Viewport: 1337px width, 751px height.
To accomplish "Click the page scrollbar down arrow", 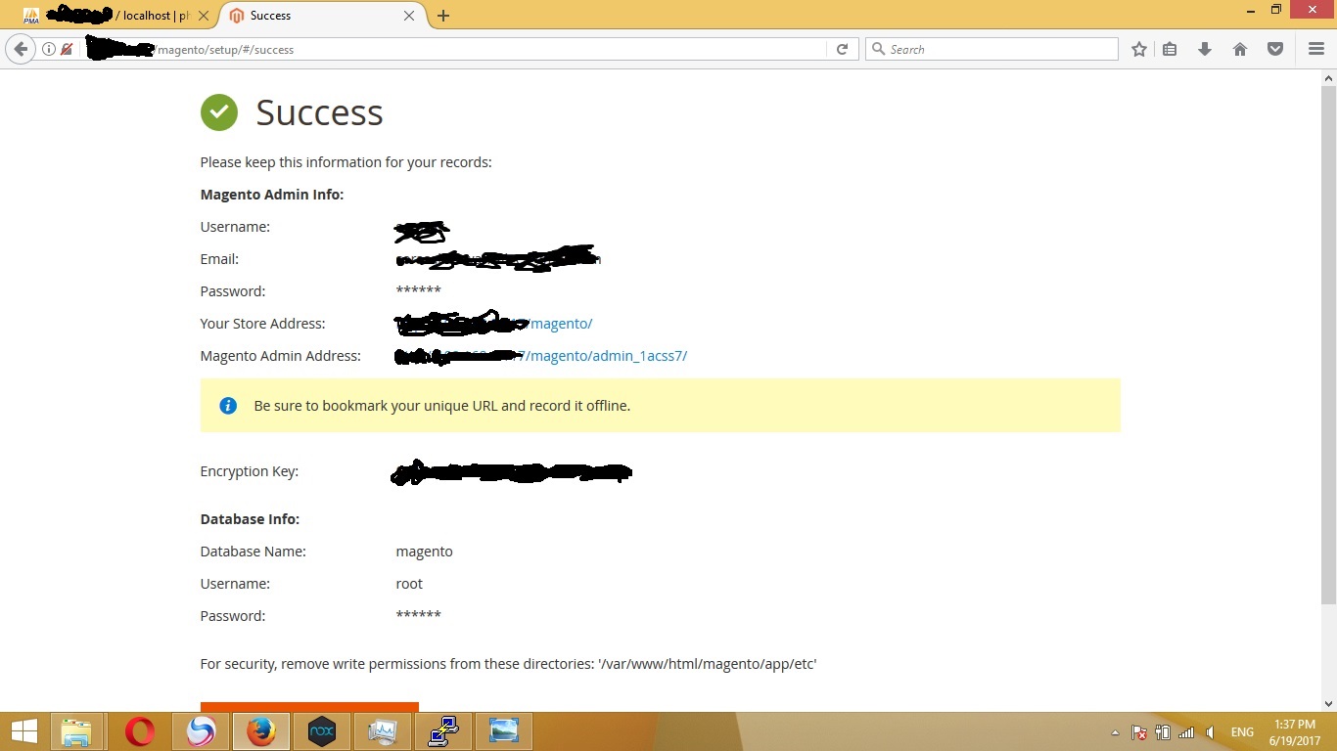I will point(1328,703).
